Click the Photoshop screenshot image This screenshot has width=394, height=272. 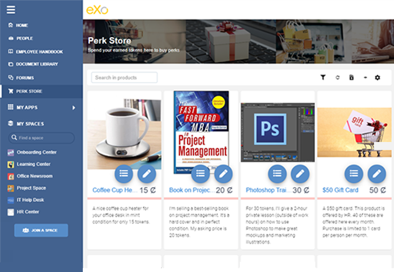point(278,132)
